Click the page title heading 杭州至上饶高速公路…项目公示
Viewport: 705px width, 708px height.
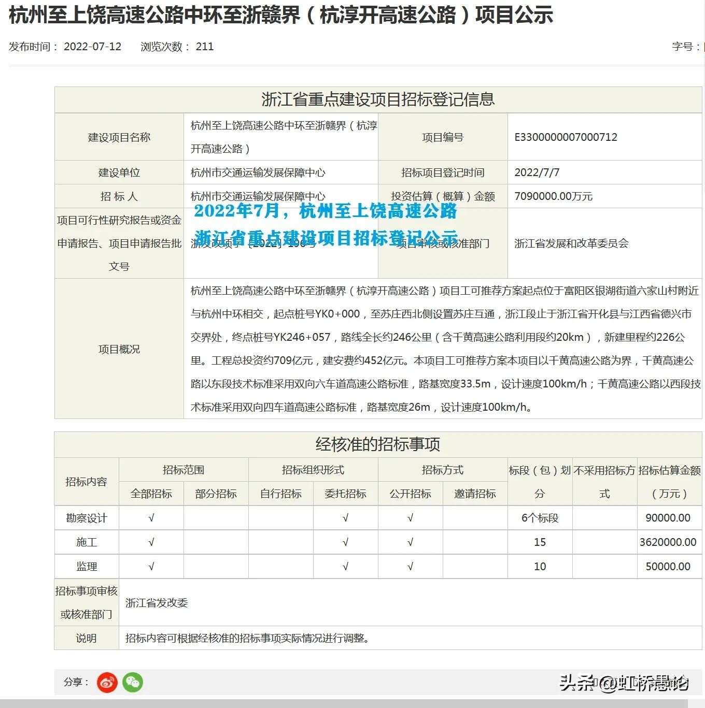pyautogui.click(x=281, y=15)
